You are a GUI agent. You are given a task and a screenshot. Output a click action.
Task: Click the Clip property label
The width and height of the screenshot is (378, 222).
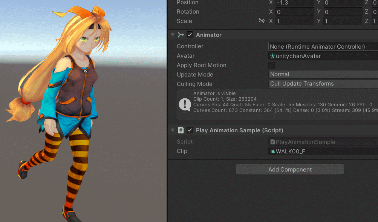182,151
